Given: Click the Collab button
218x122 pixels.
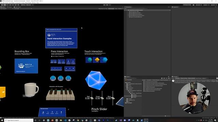Looking at the screenshot, I should click(x=187, y=5).
